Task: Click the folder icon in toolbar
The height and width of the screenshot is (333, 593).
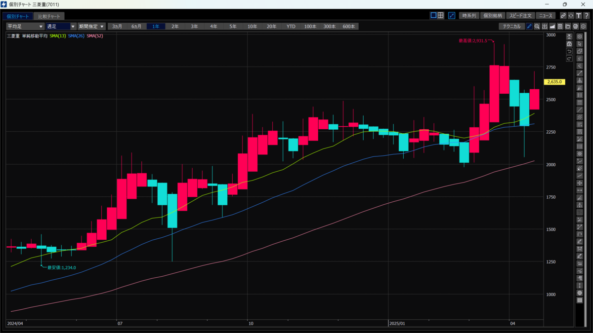Action: pyautogui.click(x=568, y=26)
